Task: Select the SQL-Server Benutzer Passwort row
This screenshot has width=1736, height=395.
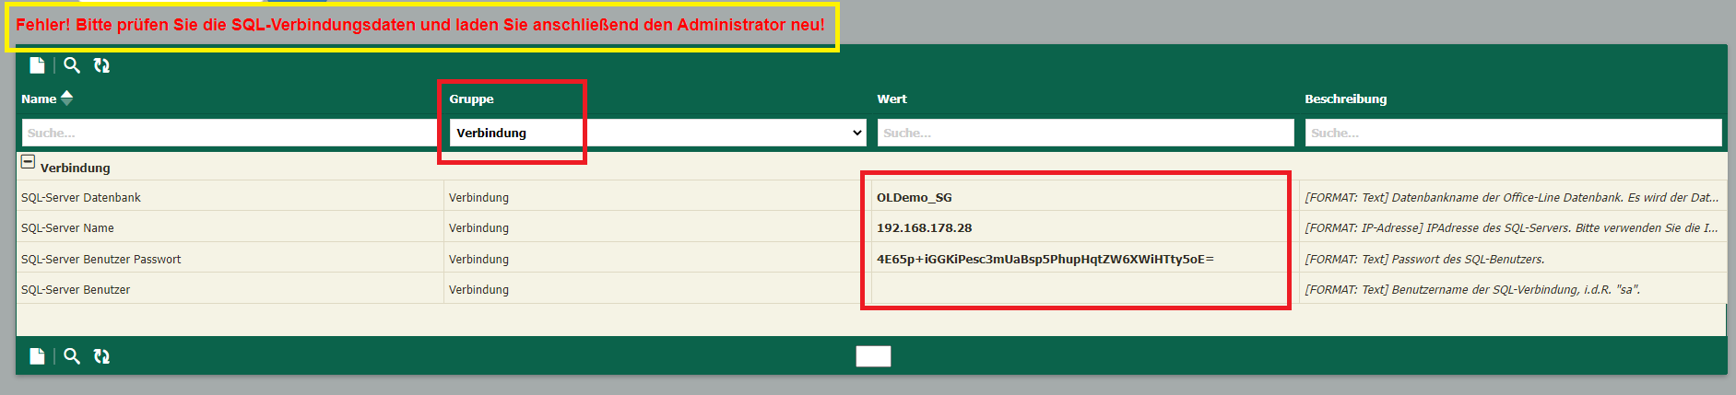Action: (101, 260)
